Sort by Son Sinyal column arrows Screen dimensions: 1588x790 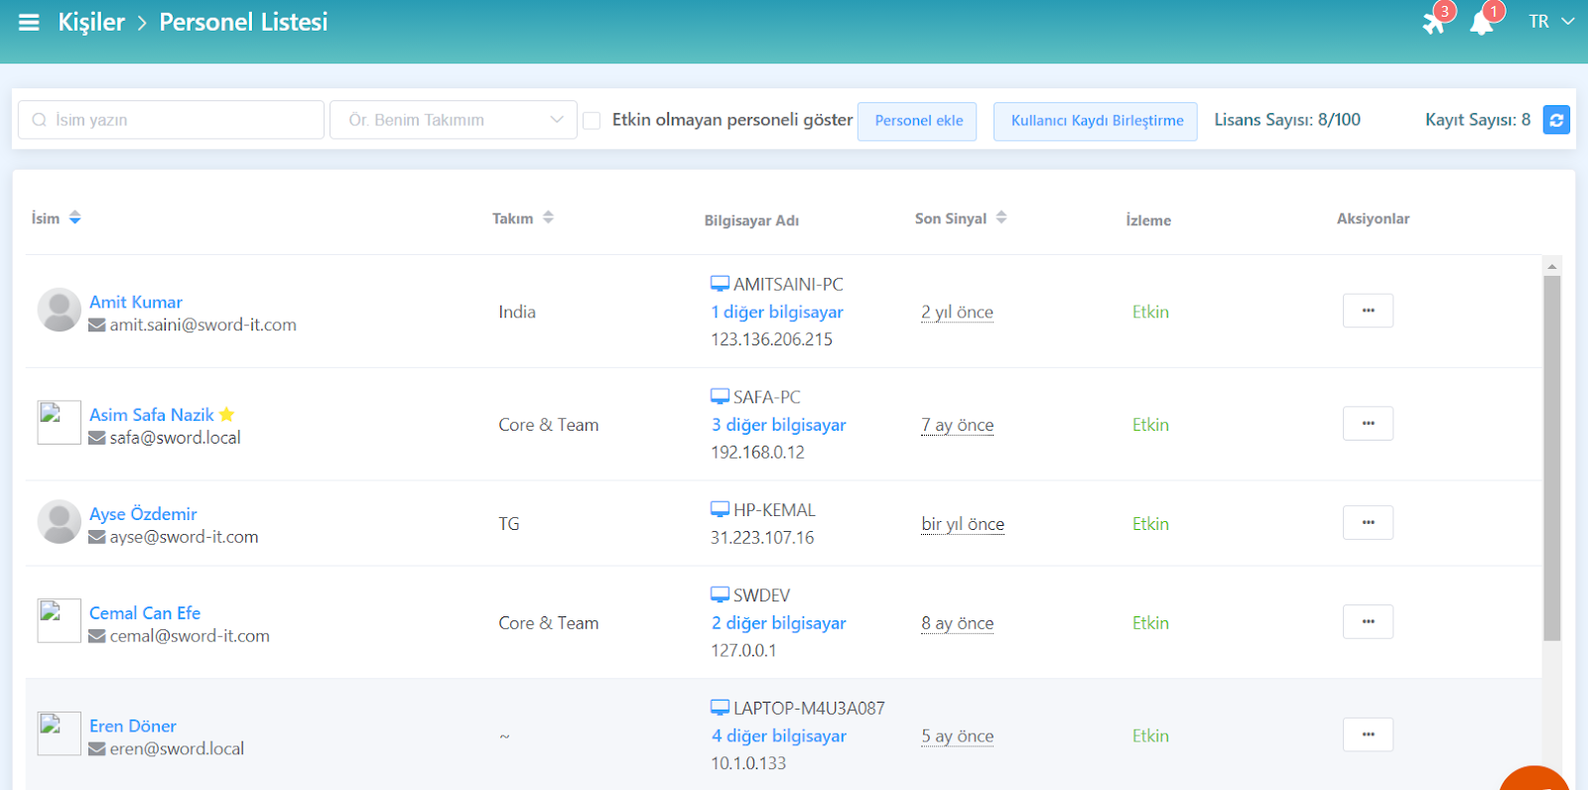1001,218
